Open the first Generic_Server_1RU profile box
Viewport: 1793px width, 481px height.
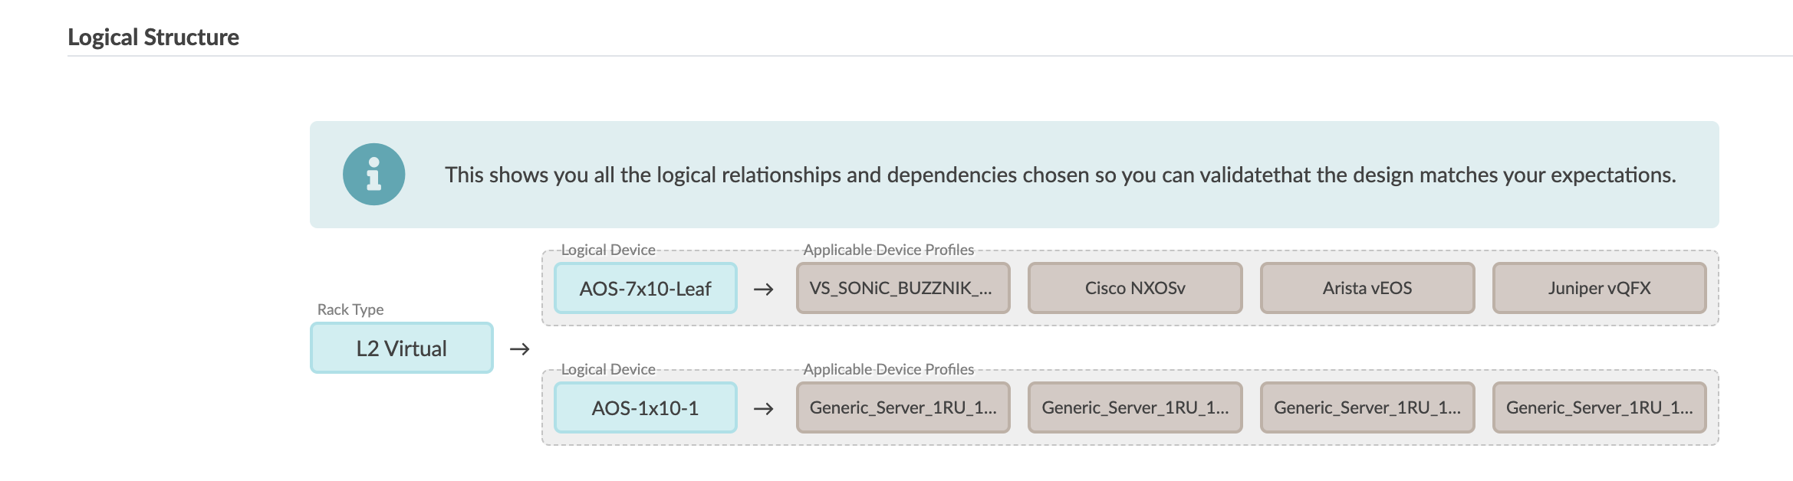(903, 407)
